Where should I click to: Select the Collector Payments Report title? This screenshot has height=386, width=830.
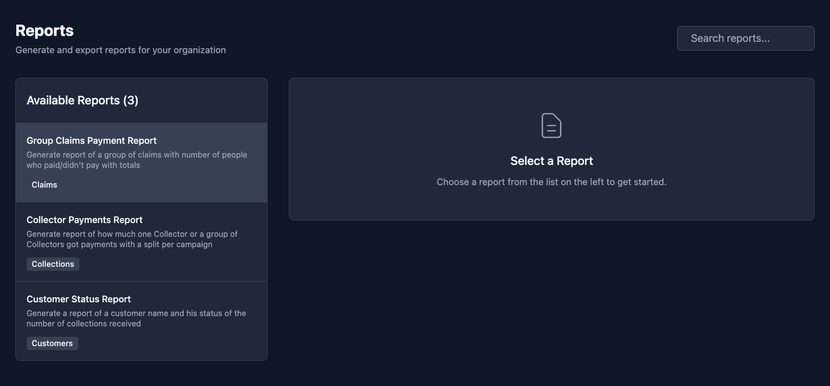84,220
